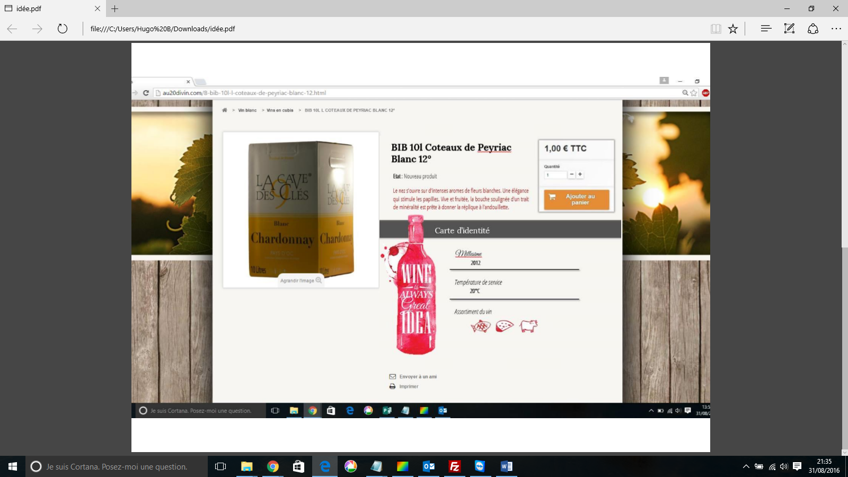
Task: Click the au20divin.com URL in the PDF screenshot
Action: (x=244, y=93)
